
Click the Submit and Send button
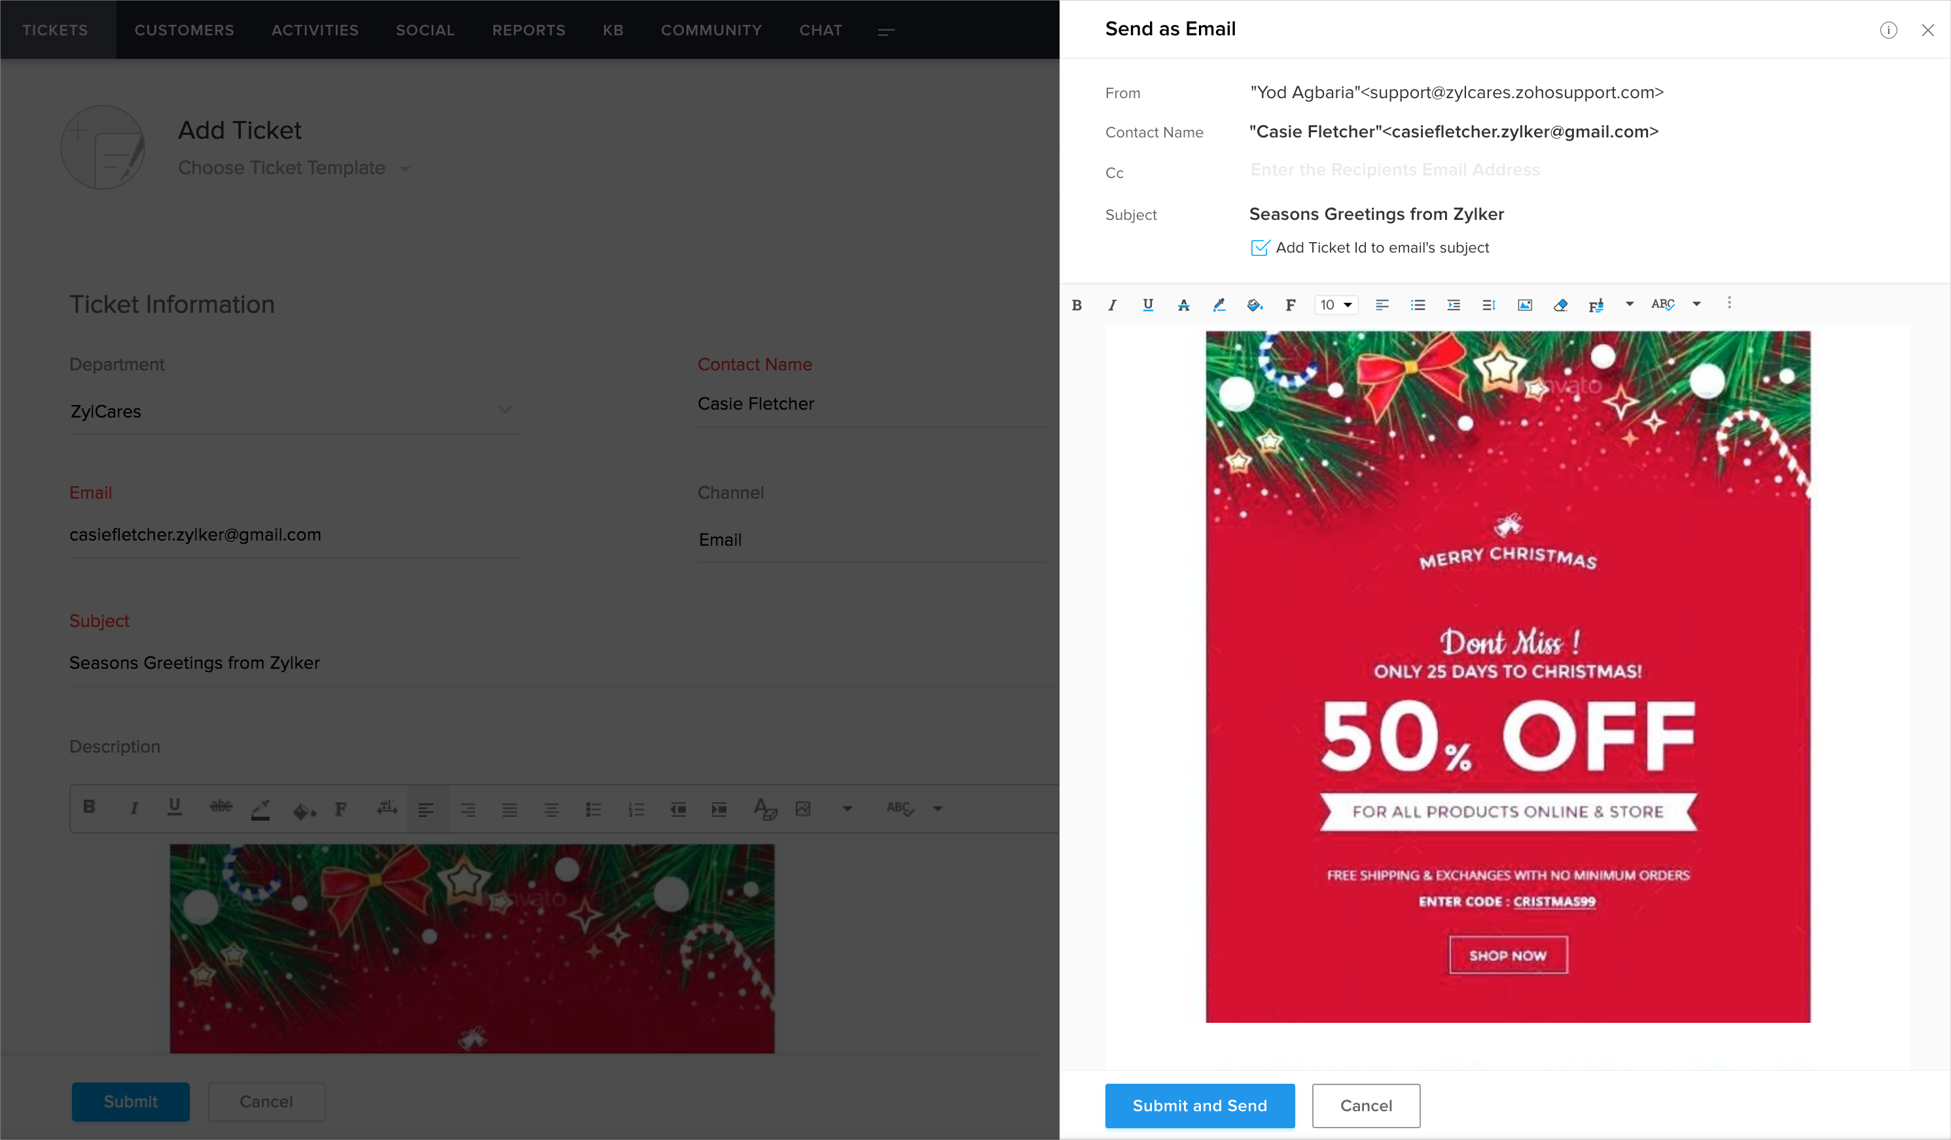click(1199, 1105)
